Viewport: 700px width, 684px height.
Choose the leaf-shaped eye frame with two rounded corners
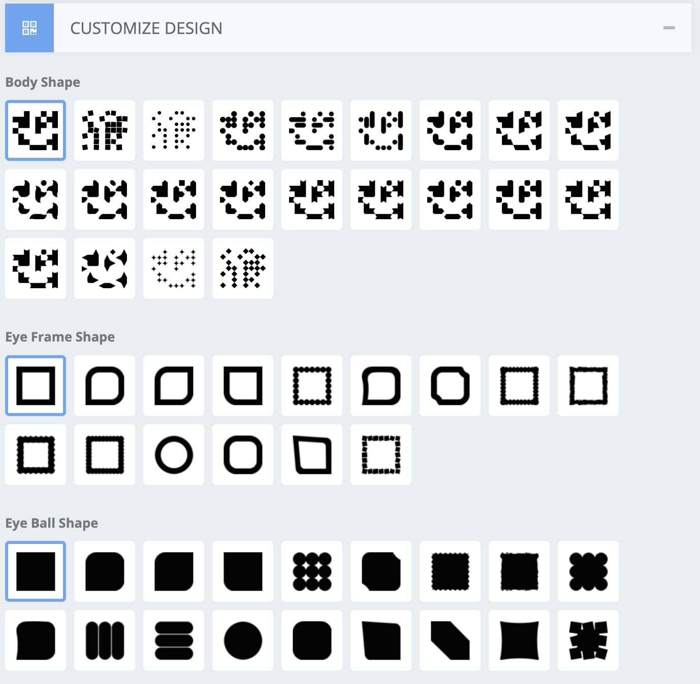coord(174,386)
